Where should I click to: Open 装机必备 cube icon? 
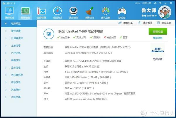106,13
